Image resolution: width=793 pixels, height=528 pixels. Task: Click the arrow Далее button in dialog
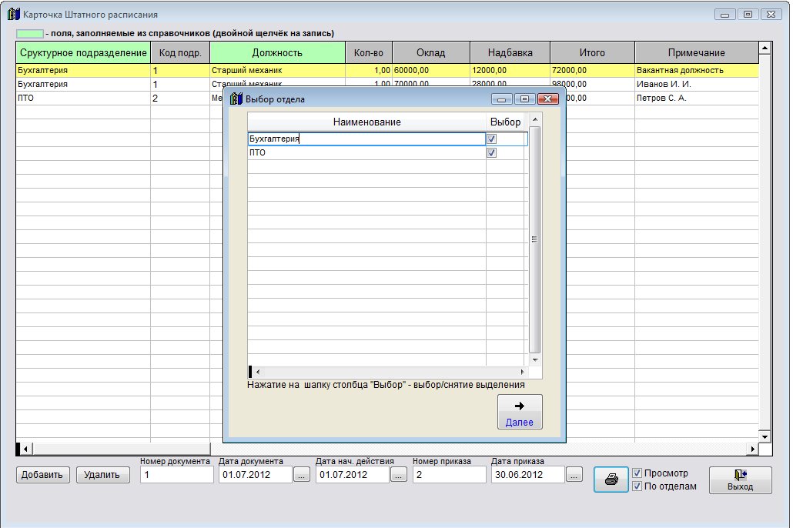[520, 412]
